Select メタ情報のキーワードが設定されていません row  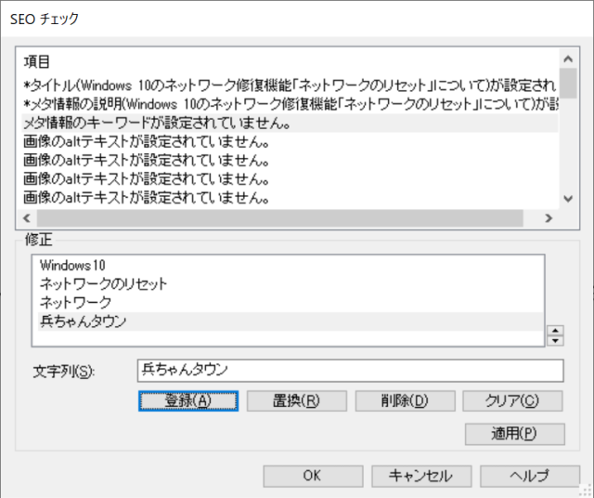click(x=290, y=123)
